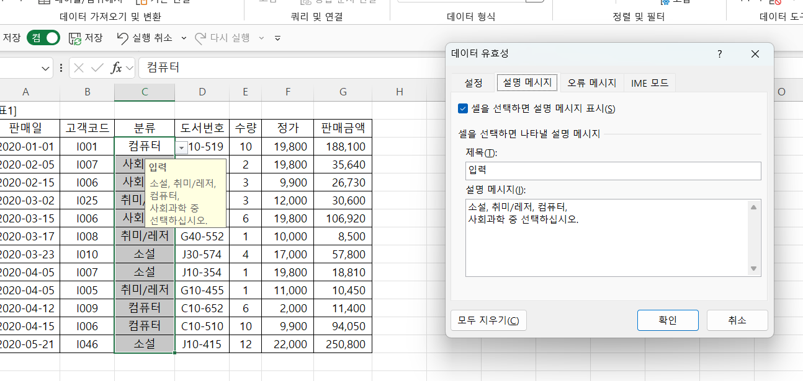Click the 제목 title input field

click(612, 171)
